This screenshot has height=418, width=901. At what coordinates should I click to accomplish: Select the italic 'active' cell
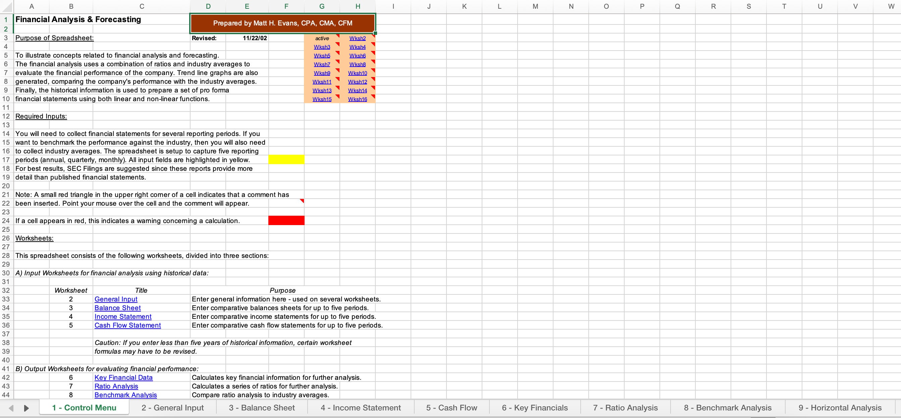(322, 39)
